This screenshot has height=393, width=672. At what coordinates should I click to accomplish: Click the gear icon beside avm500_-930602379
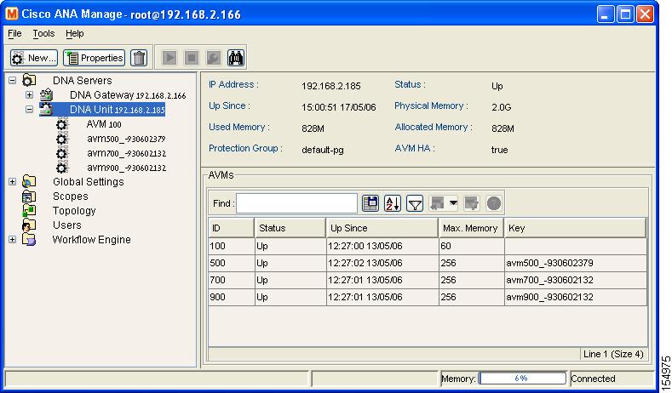click(61, 139)
